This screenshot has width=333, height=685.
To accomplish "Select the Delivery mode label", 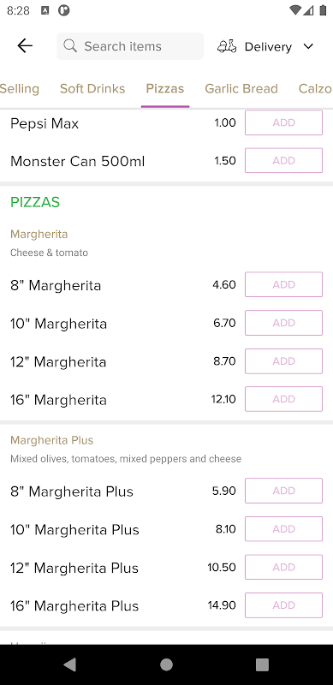I will (268, 47).
